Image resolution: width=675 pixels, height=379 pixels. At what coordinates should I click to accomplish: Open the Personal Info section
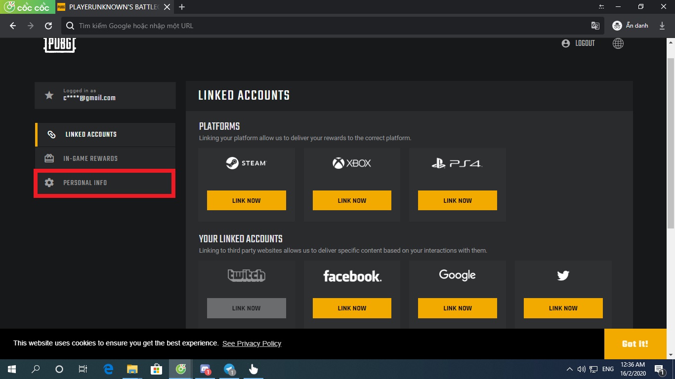[x=105, y=183]
